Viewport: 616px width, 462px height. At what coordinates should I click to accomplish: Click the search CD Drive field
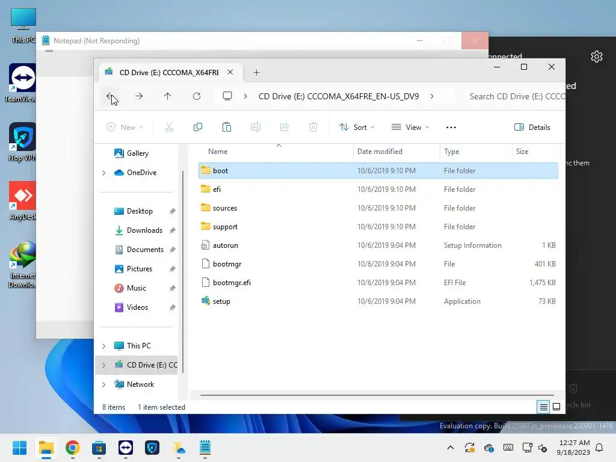515,96
